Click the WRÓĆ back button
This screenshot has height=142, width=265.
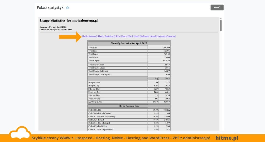(217, 7)
